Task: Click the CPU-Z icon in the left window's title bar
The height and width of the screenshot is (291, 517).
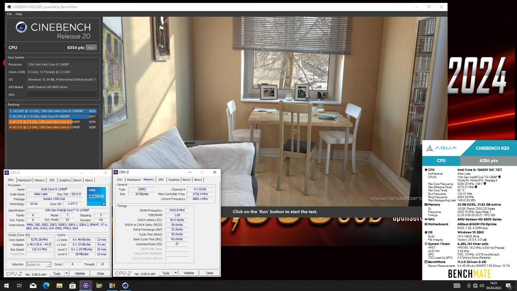Action: (x=7, y=173)
